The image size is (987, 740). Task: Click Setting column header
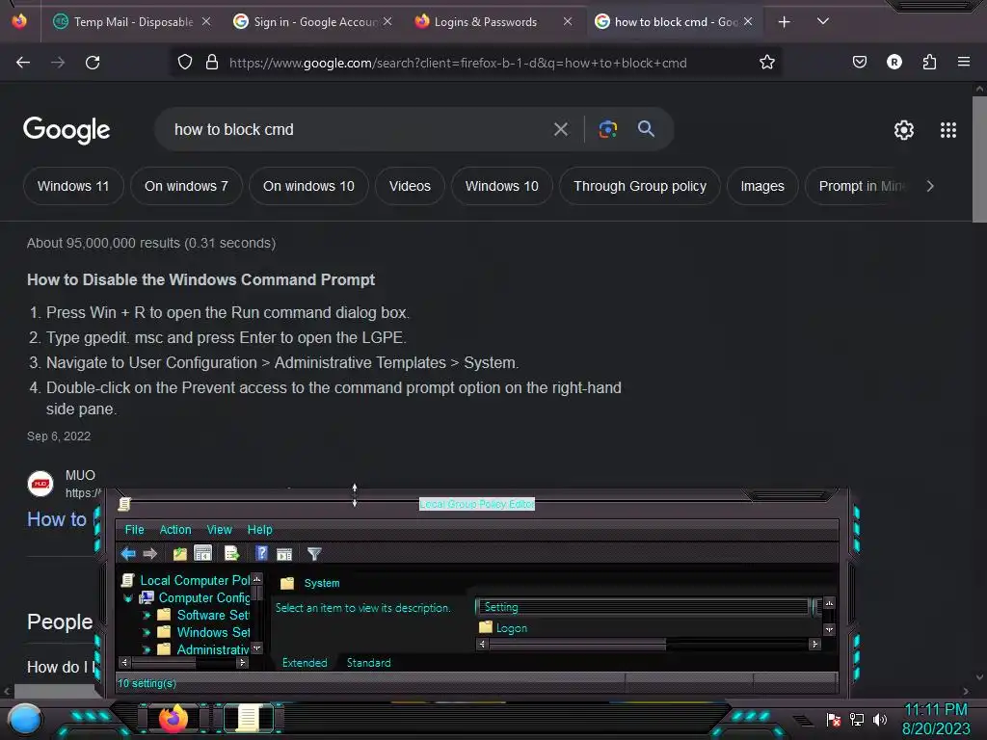point(643,607)
